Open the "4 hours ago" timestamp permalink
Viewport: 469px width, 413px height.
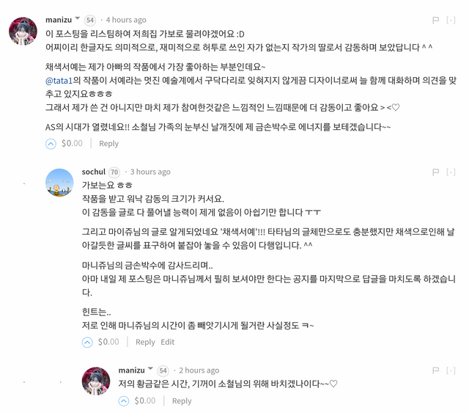(126, 20)
